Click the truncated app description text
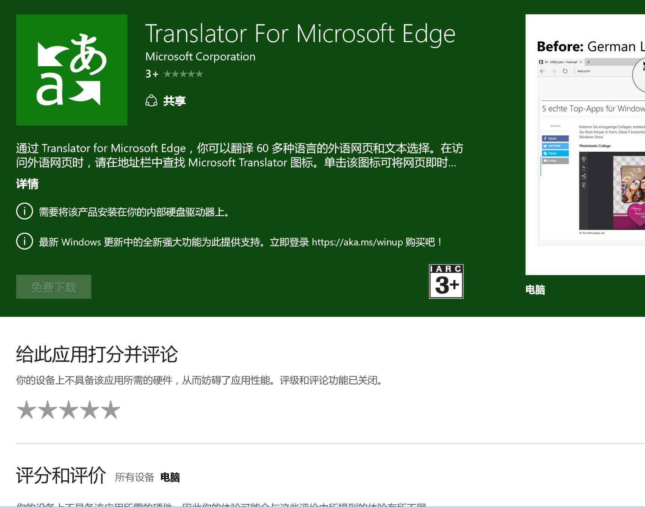This screenshot has width=645, height=507. pyautogui.click(x=240, y=155)
